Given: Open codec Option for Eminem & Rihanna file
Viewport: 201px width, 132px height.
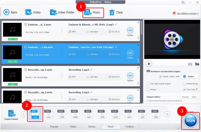Looking at the screenshot, I should [x=130, y=31].
